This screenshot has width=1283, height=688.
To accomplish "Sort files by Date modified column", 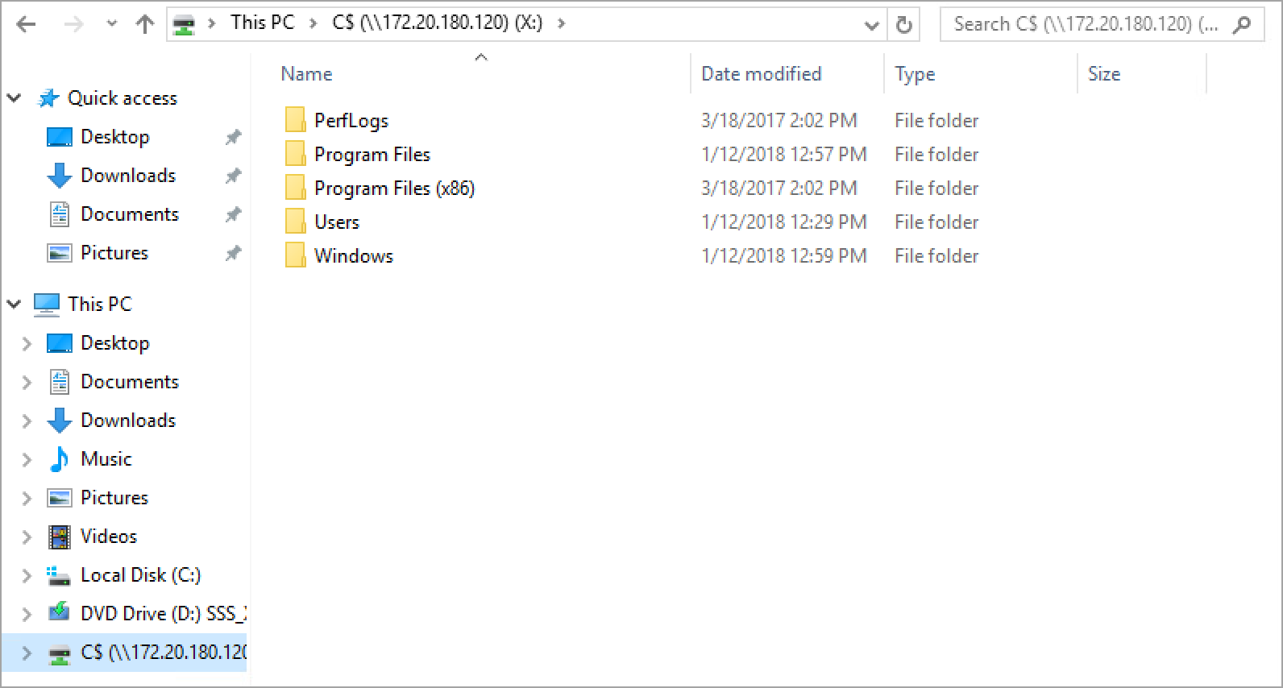I will (x=761, y=74).
